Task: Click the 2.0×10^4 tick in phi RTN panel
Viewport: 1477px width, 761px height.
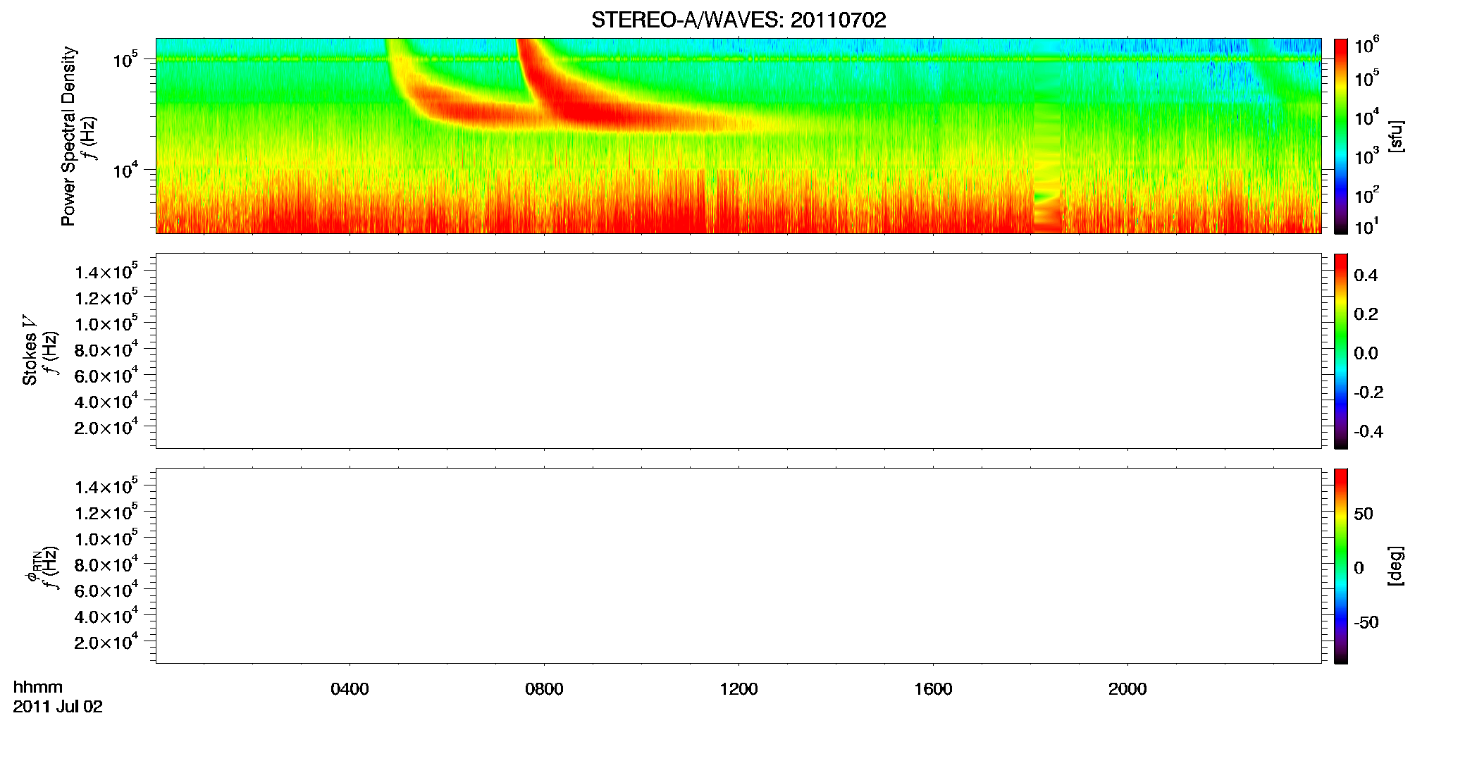Action: coord(106,641)
